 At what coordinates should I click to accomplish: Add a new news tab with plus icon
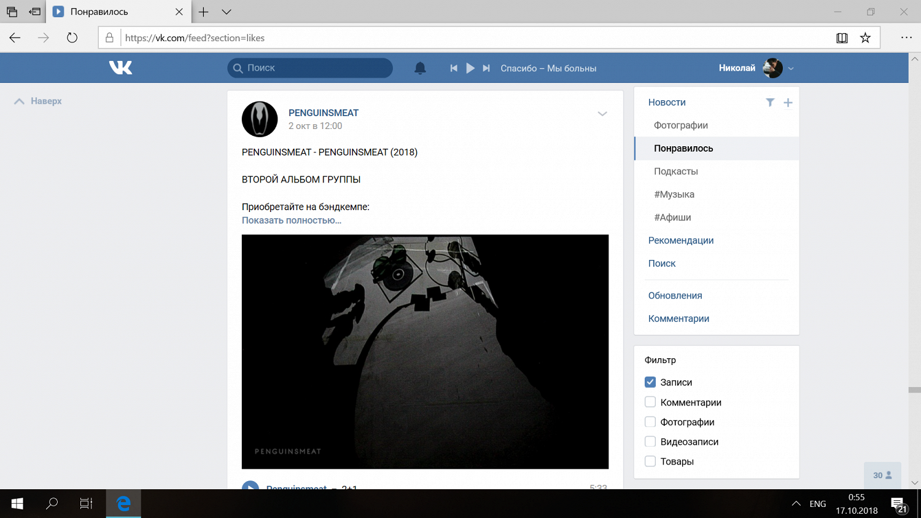(788, 103)
